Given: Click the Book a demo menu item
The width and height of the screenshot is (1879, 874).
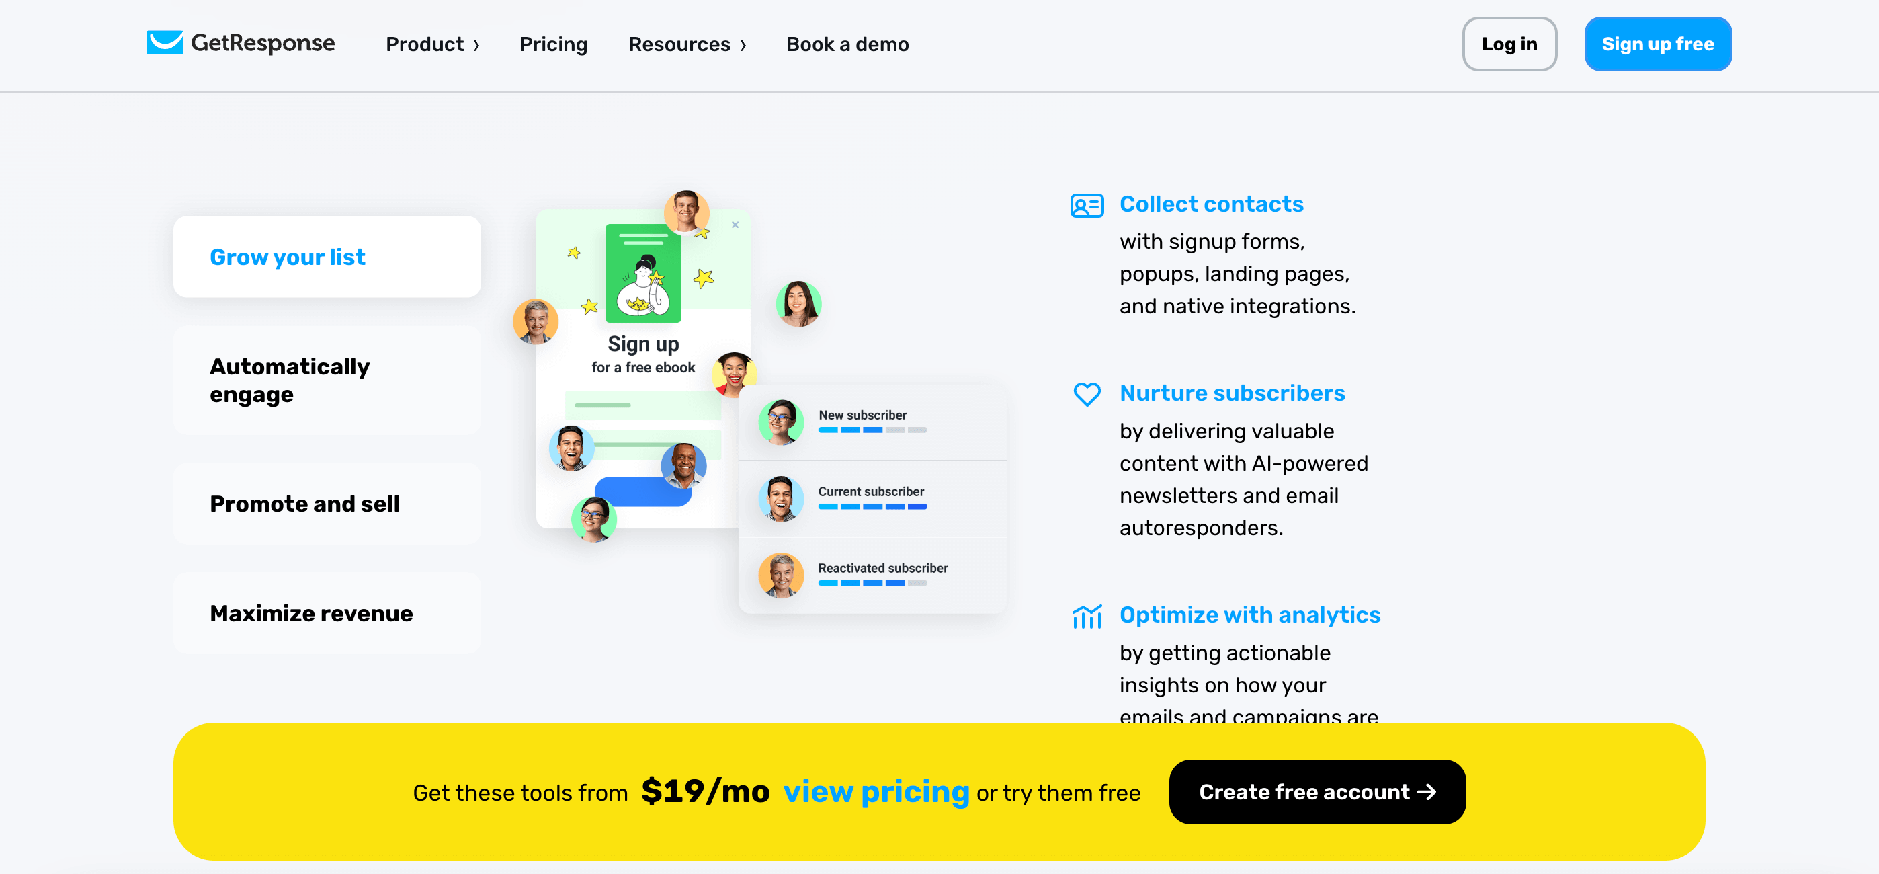Looking at the screenshot, I should click(x=847, y=44).
